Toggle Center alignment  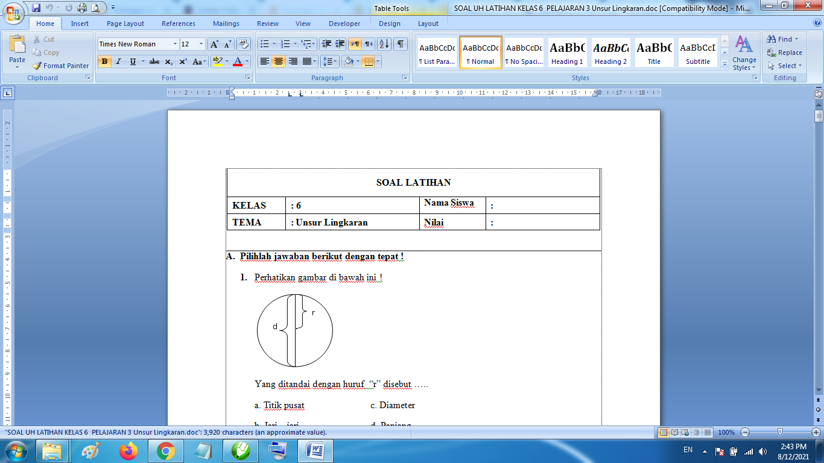tap(279, 61)
